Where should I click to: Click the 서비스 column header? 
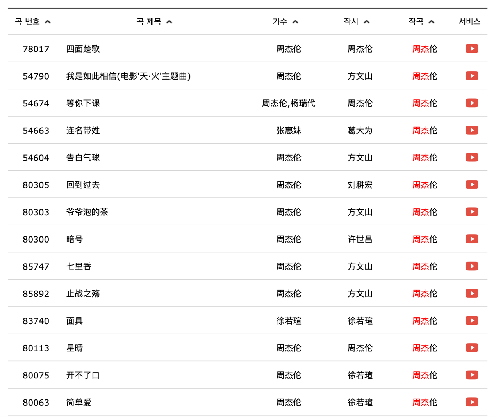(x=469, y=21)
